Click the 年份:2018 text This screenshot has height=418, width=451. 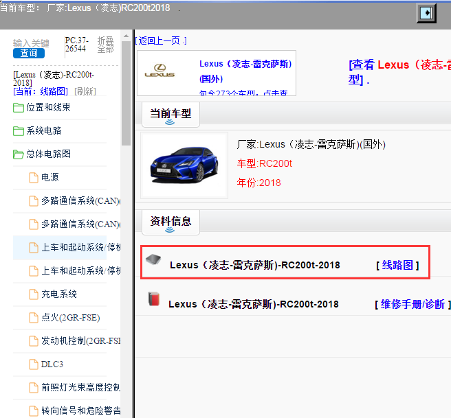pos(258,183)
